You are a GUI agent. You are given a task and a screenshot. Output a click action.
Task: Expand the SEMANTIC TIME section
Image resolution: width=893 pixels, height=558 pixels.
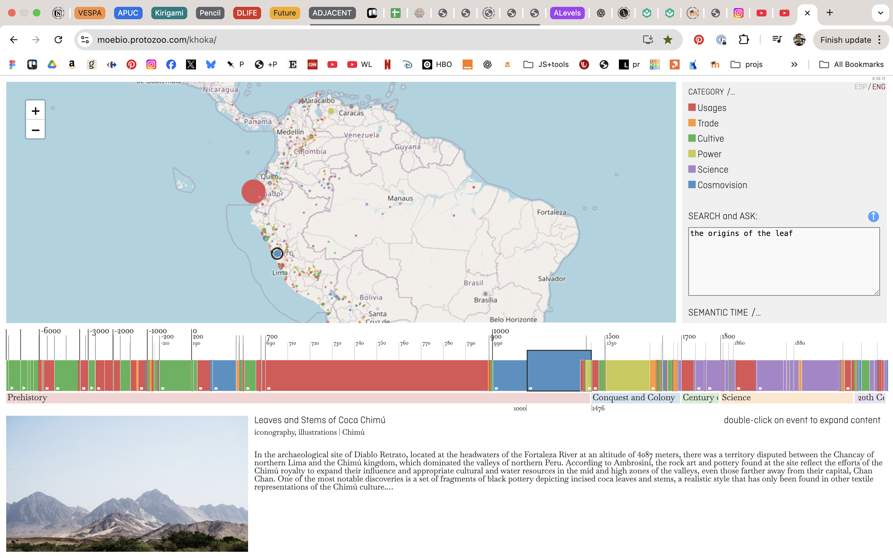(x=724, y=312)
